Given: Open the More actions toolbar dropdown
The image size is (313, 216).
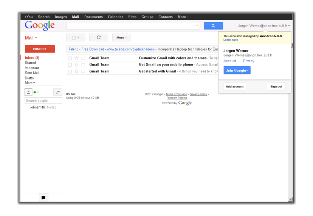Looking at the screenshot, I should click(122, 37).
